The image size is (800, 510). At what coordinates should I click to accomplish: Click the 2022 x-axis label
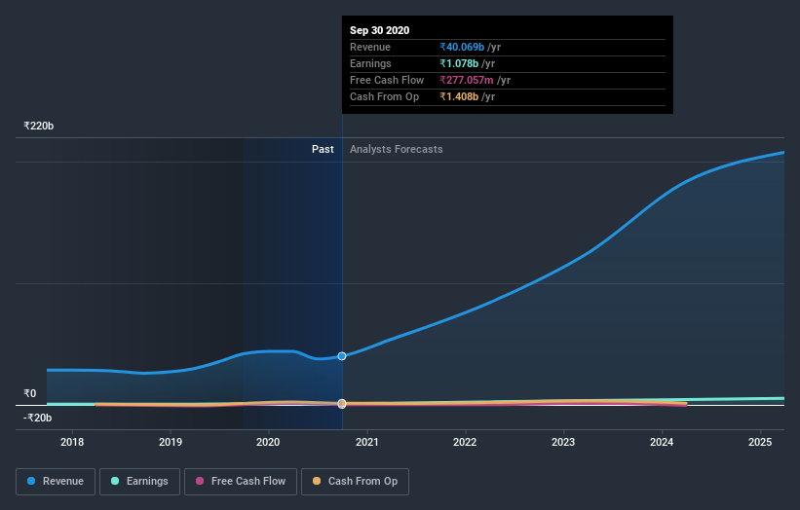coord(465,442)
